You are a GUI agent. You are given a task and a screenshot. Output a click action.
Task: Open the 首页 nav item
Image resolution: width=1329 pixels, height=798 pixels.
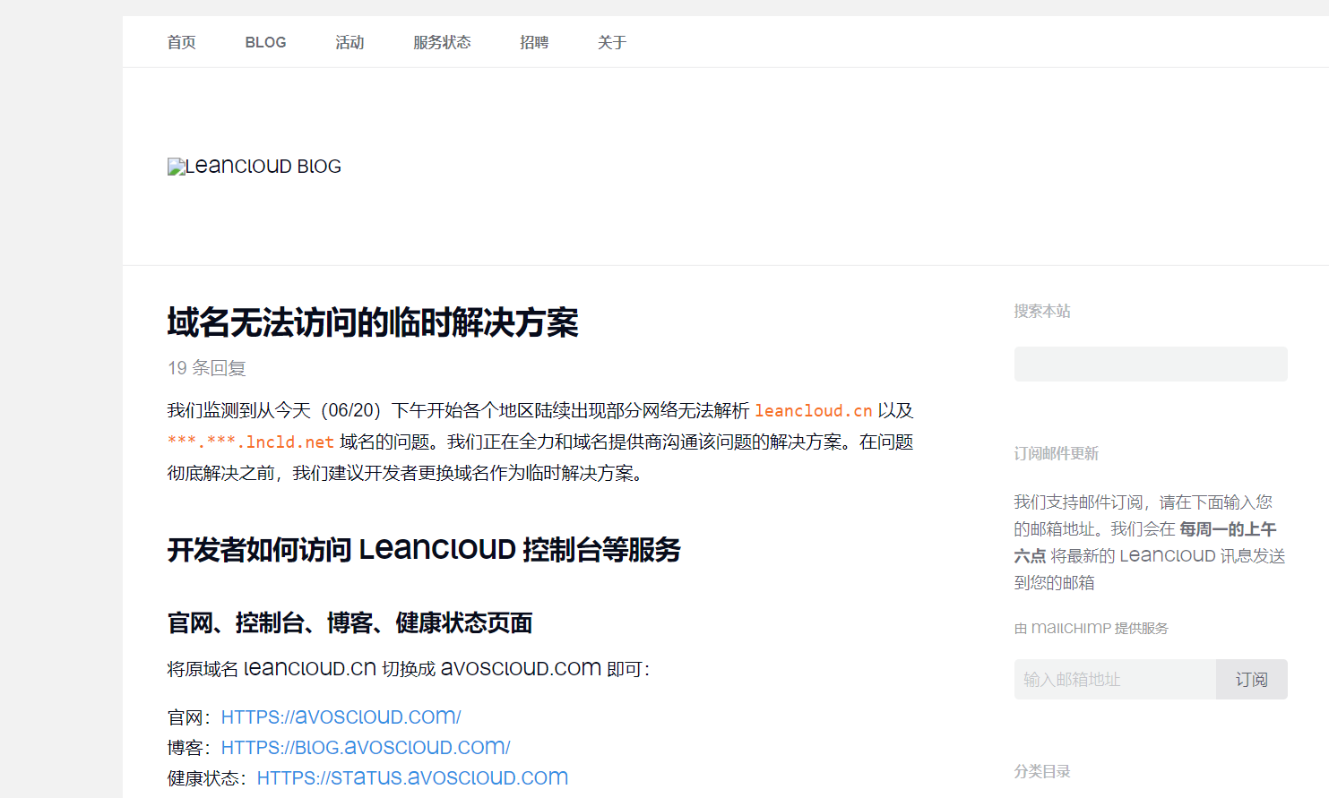tap(181, 42)
